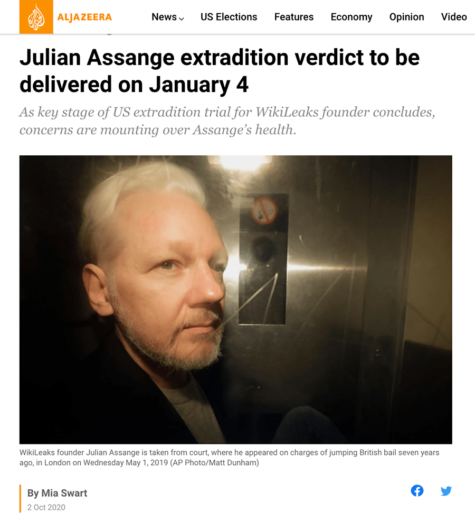Click the article headline about Assange extradition

point(220,71)
